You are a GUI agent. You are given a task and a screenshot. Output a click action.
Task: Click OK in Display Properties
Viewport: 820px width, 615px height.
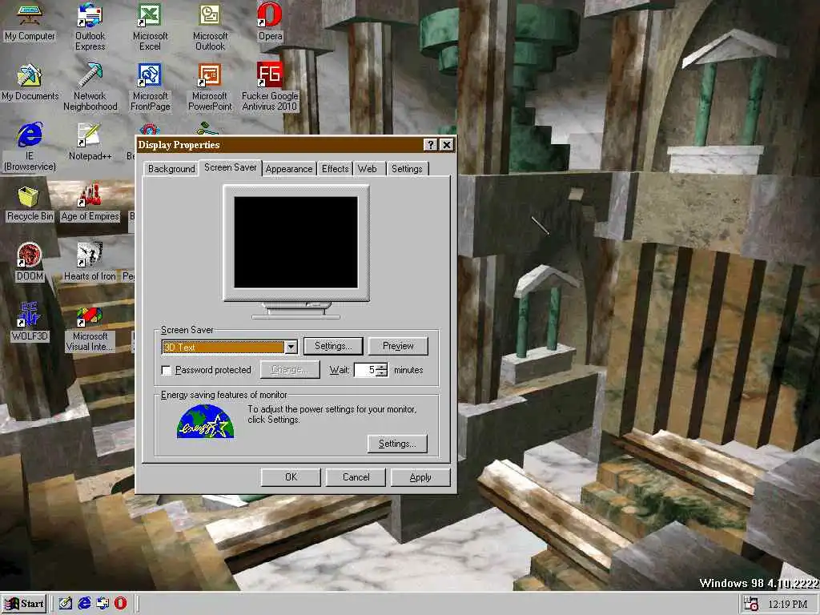pyautogui.click(x=291, y=477)
